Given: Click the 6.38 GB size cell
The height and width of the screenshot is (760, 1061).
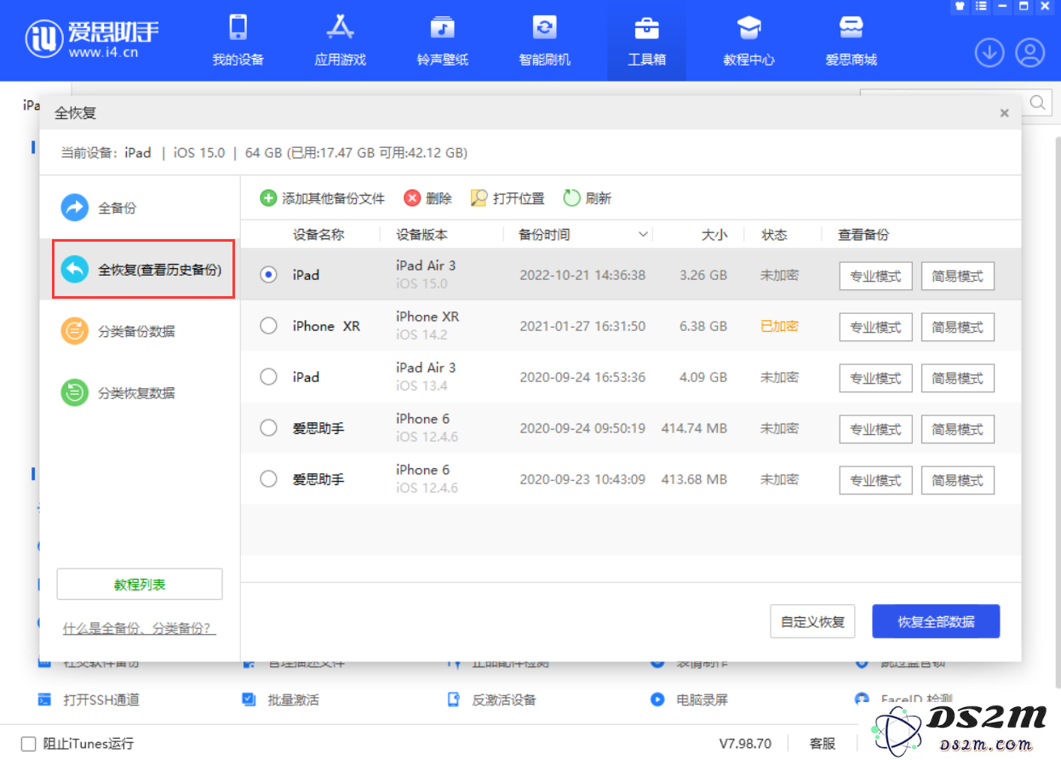Looking at the screenshot, I should pyautogui.click(x=703, y=326).
